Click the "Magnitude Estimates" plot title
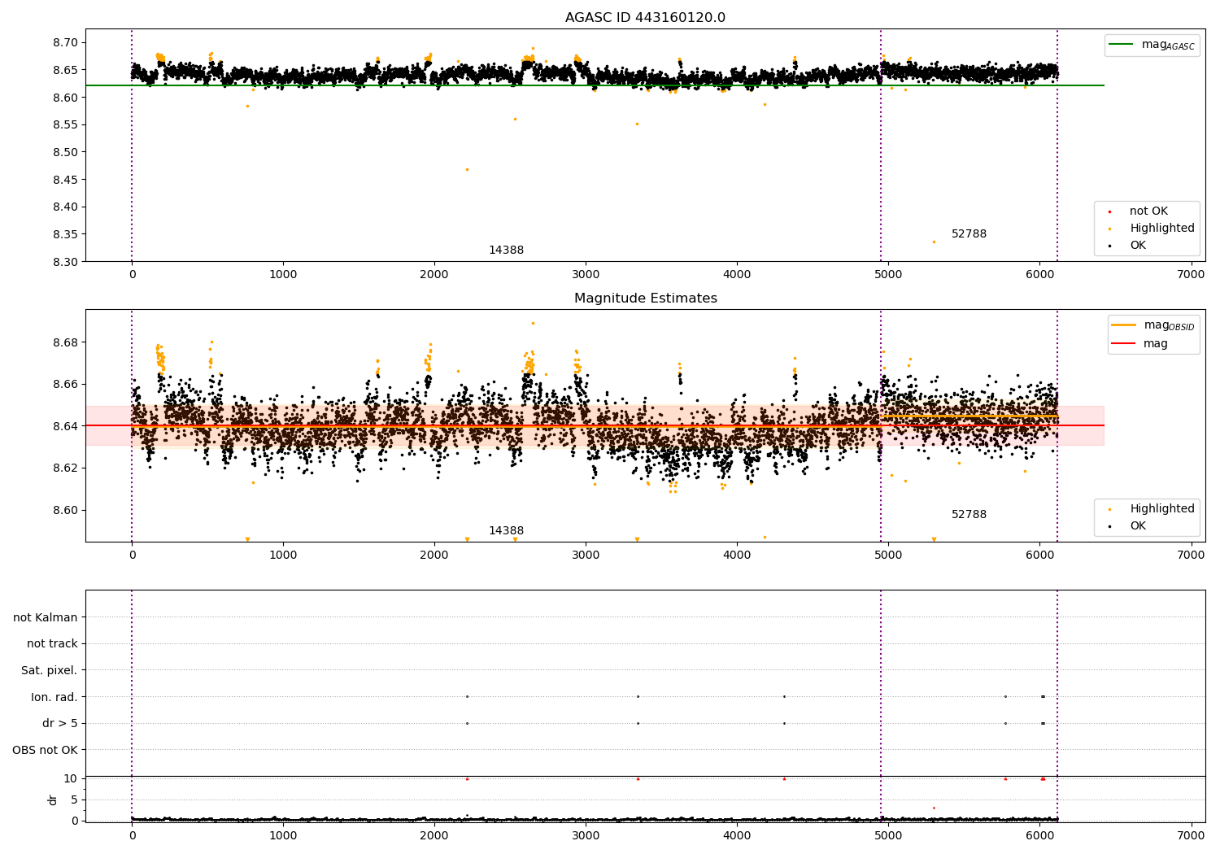 click(645, 298)
